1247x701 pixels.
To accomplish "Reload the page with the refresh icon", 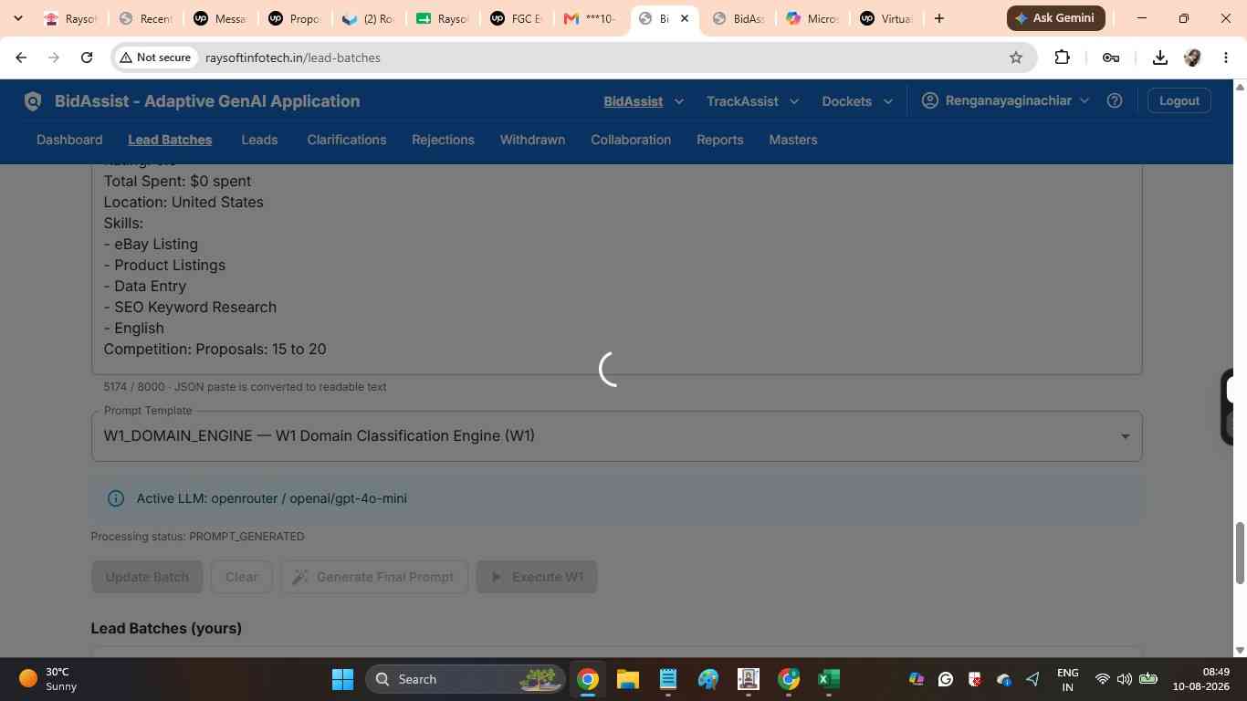I will 87,58.
